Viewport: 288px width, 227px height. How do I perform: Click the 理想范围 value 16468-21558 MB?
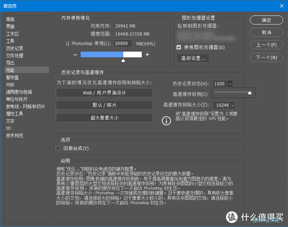[132, 34]
